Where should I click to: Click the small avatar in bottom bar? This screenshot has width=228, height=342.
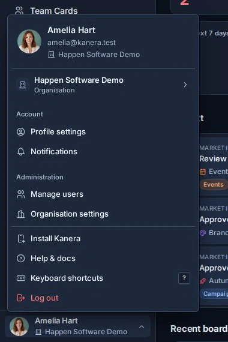point(19,326)
